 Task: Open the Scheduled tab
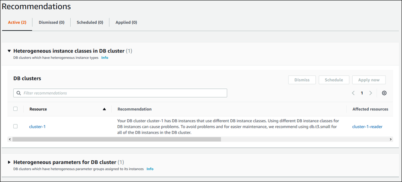point(90,22)
